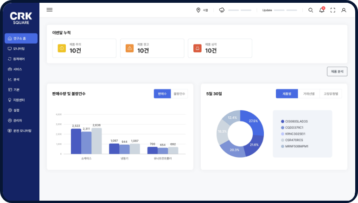Go to 원격제어 sidebar menu

pyautogui.click(x=19, y=59)
